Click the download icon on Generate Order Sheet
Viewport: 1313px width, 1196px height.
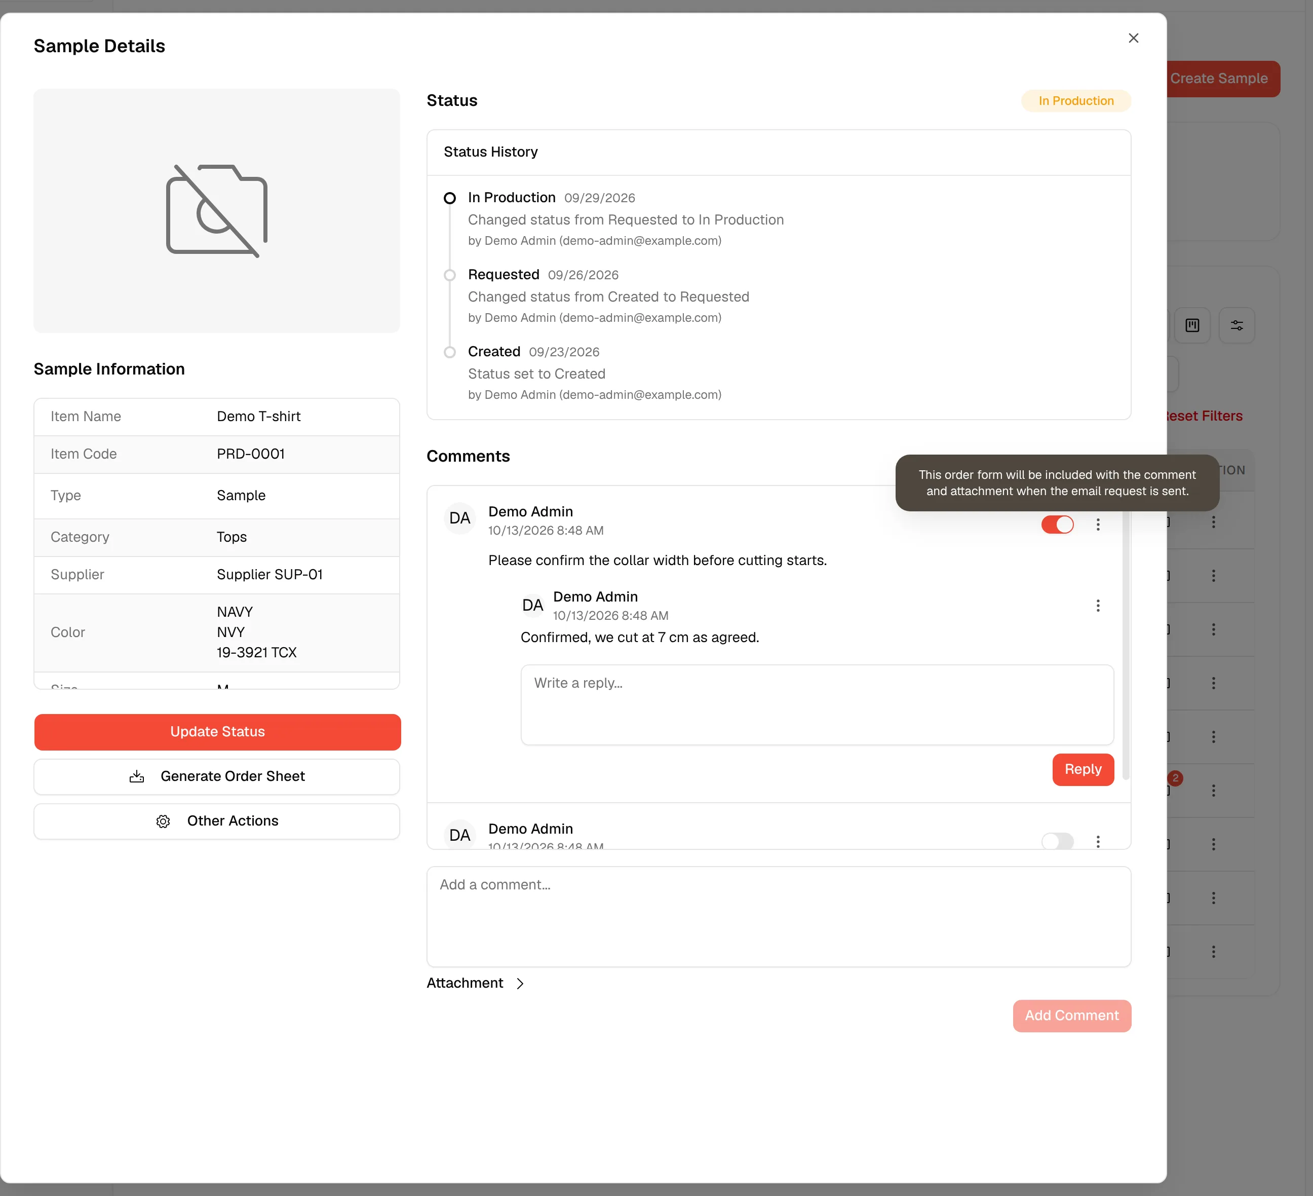point(137,776)
